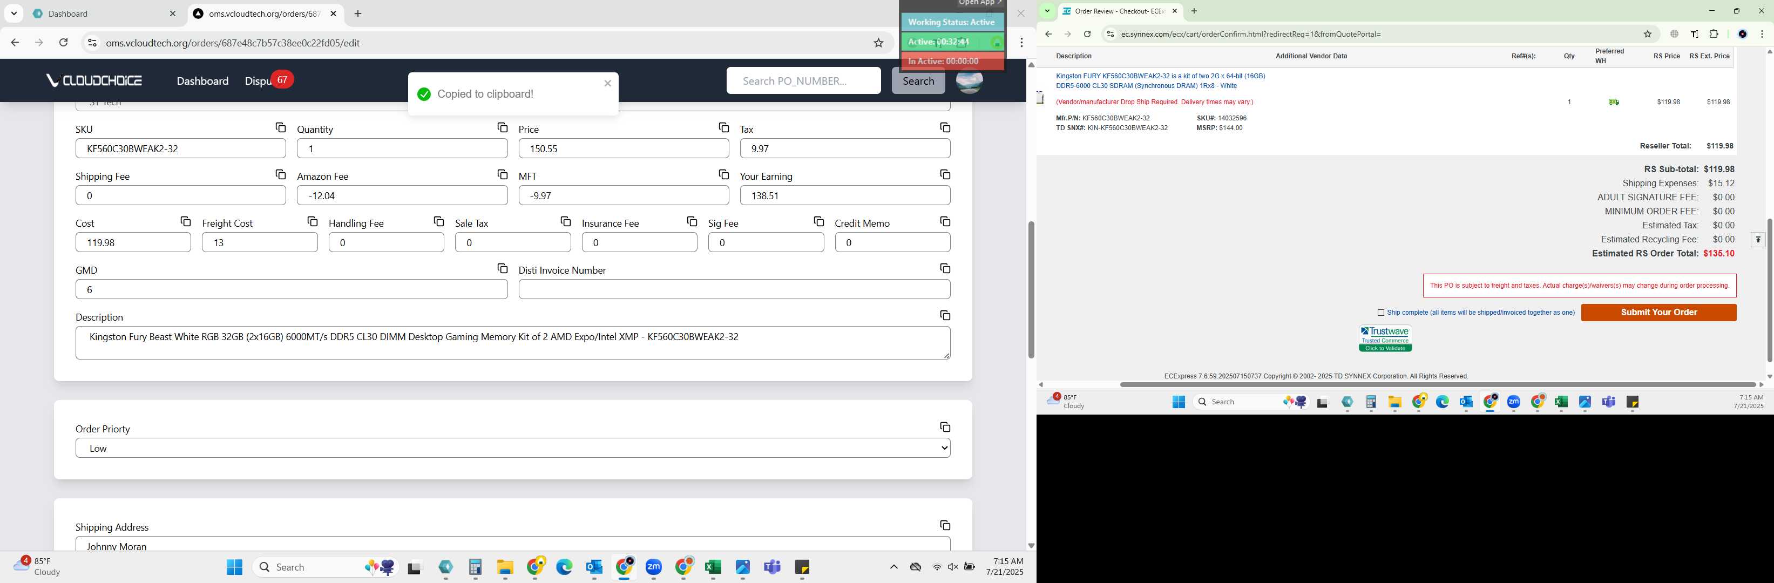Copy the Tax field value
This screenshot has height=583, width=1774.
[945, 128]
